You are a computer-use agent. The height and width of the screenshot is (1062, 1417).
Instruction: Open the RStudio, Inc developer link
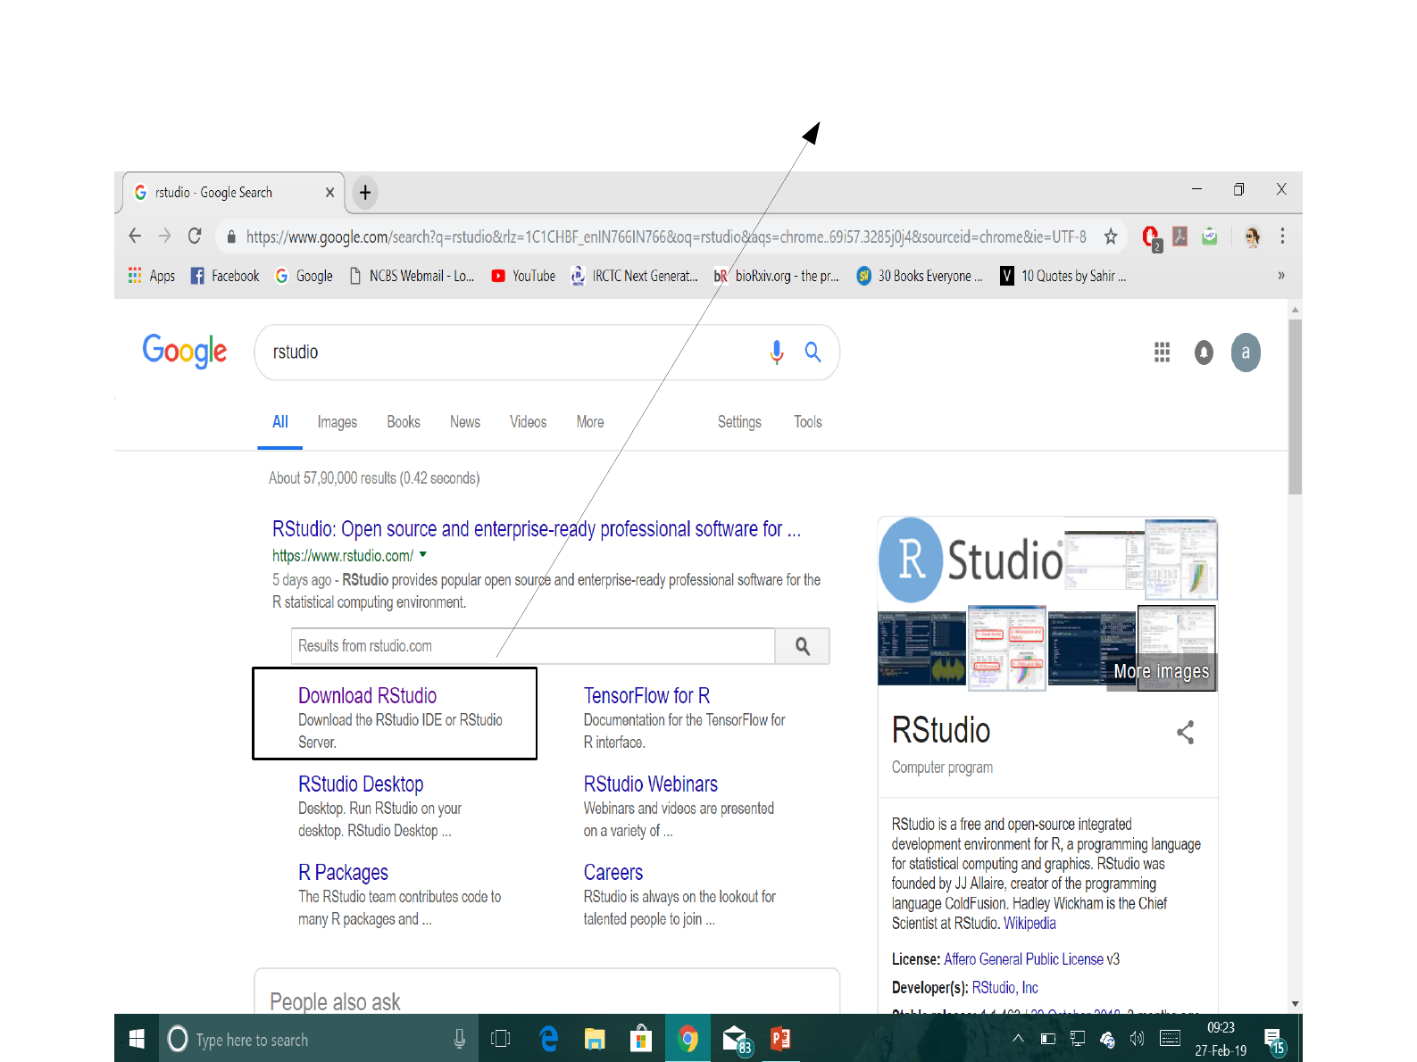1004,988
